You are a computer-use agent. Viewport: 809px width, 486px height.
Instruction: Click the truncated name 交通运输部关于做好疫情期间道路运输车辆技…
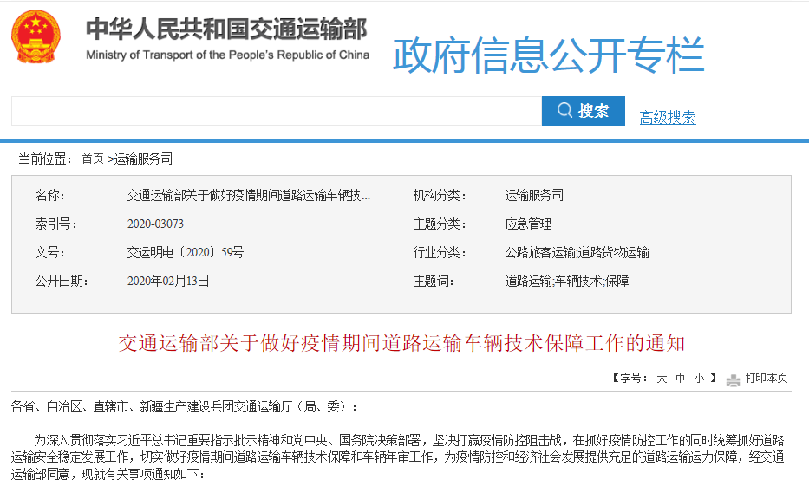click(249, 195)
